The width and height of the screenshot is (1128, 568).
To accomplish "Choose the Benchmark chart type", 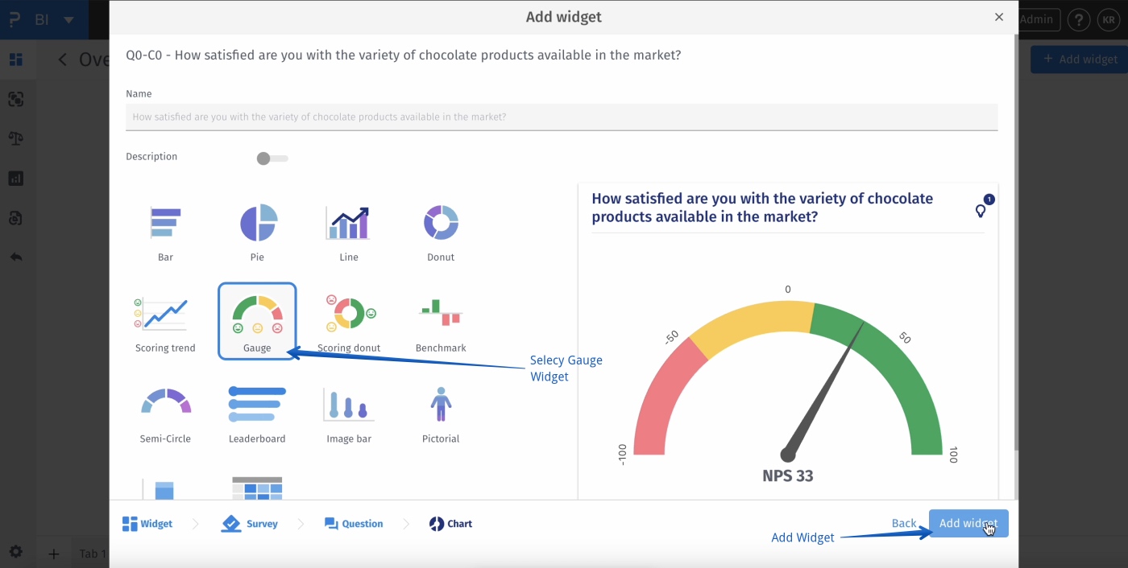I will click(440, 322).
